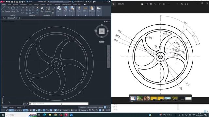Click the AutoCAD help search box
Image resolution: width=209 pixels, height=117 pixels.
tap(59, 2)
